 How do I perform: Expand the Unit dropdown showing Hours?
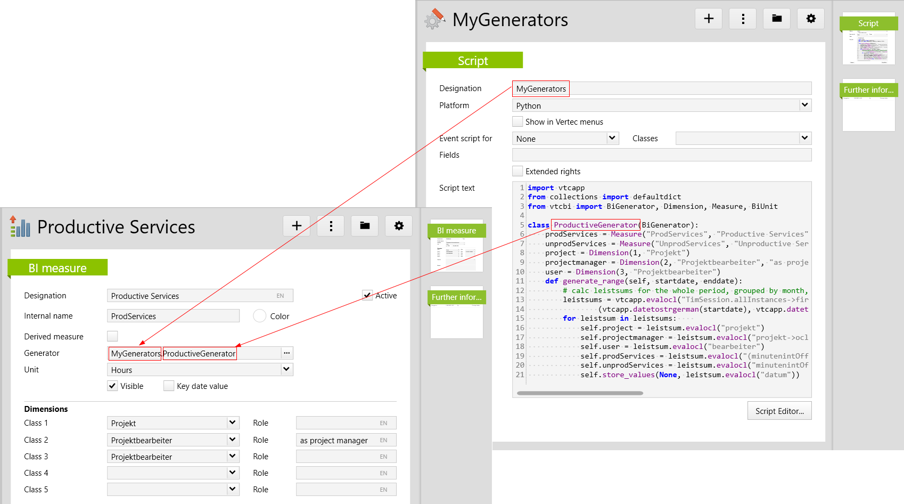click(286, 369)
